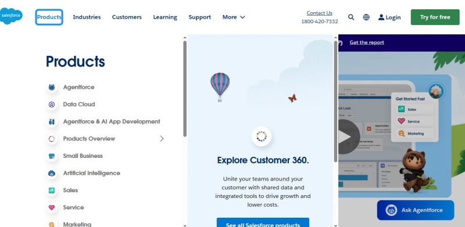Click products list scrollbar up arrow
This screenshot has height=227, width=465.
pos(185,37)
